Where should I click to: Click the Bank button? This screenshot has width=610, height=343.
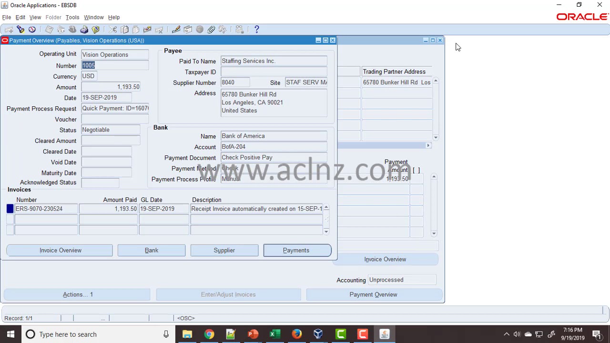152,250
